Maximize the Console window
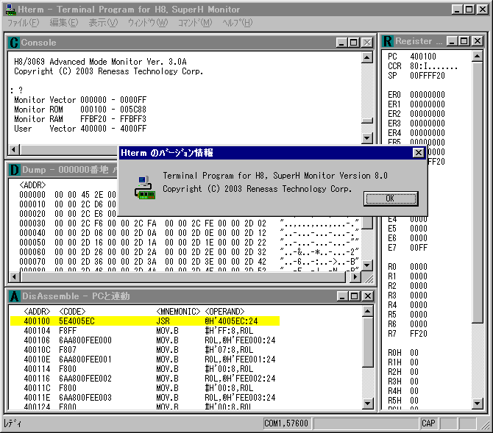 (354, 43)
